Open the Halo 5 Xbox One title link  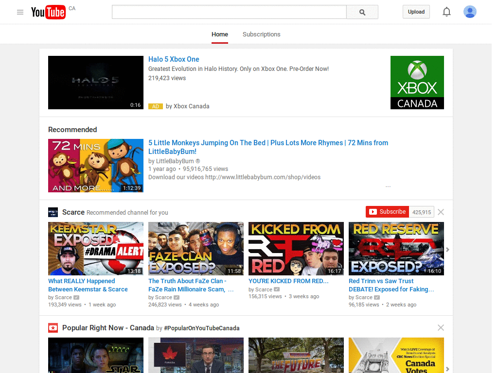pyautogui.click(x=174, y=59)
